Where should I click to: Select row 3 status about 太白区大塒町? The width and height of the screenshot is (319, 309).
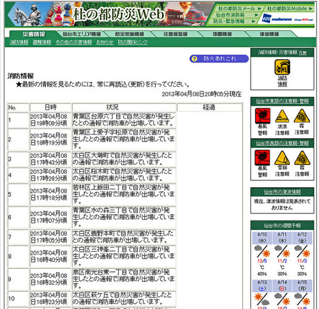124,159
